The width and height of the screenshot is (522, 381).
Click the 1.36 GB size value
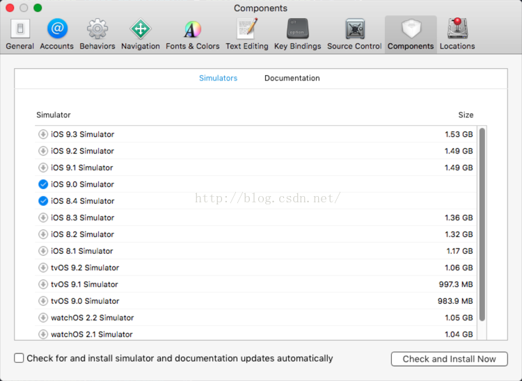(459, 218)
